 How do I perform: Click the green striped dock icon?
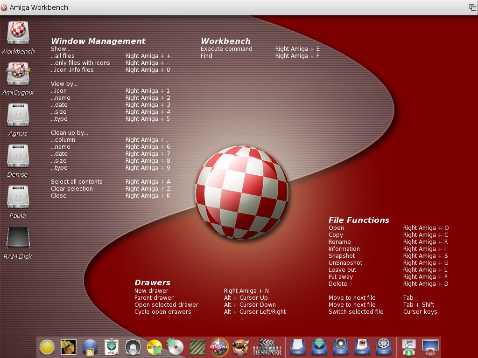click(197, 347)
